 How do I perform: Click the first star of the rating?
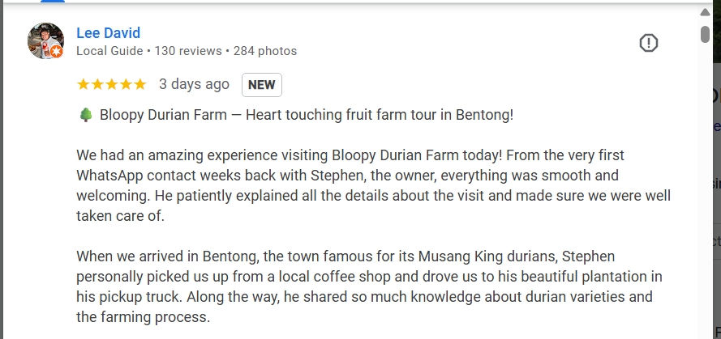point(83,84)
